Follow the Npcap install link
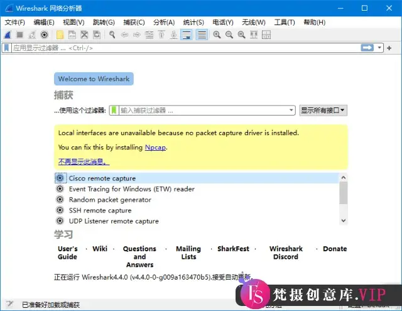402x311 pixels. [x=155, y=148]
